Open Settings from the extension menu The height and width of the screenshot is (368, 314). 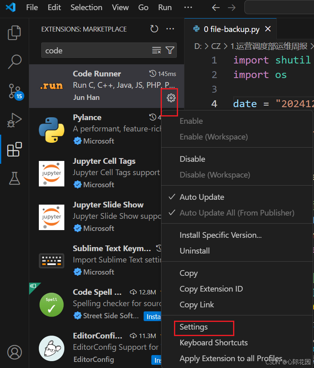(193, 327)
